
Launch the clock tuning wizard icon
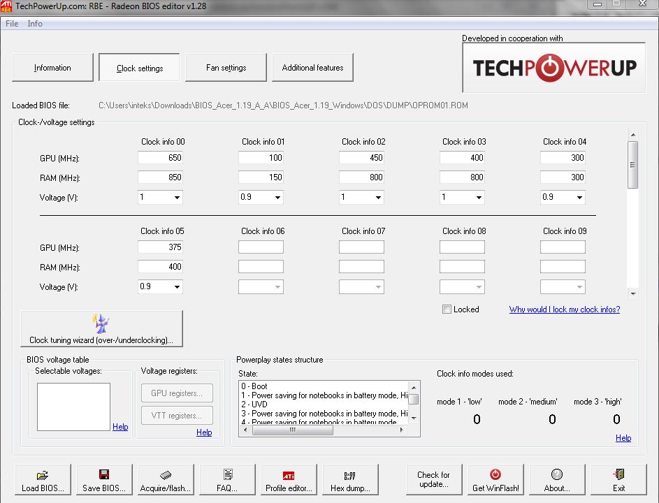101,323
